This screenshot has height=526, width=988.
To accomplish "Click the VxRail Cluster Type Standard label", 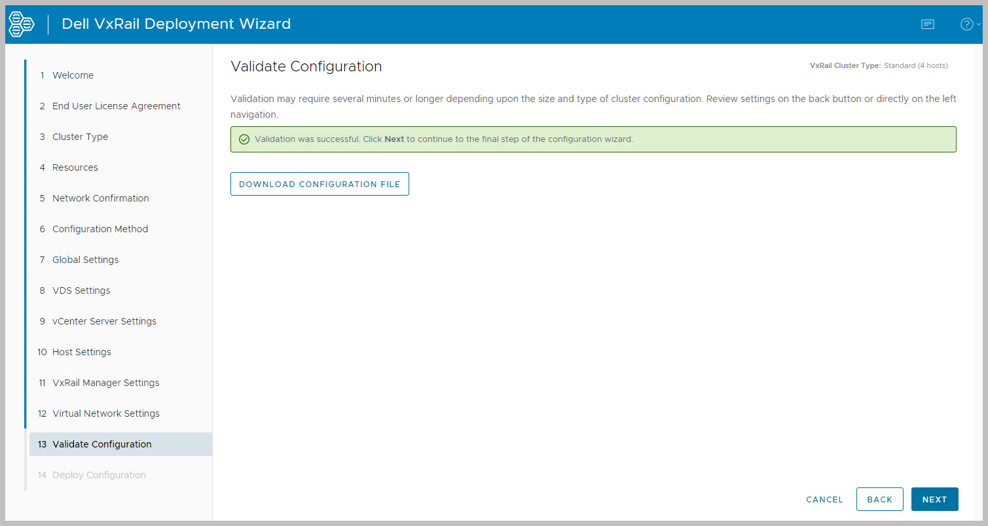I will coord(879,65).
